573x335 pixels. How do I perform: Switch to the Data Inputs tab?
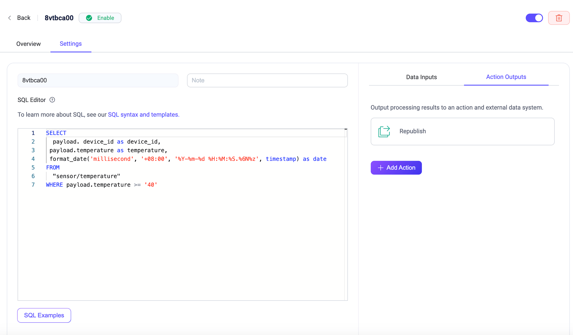pyautogui.click(x=421, y=77)
